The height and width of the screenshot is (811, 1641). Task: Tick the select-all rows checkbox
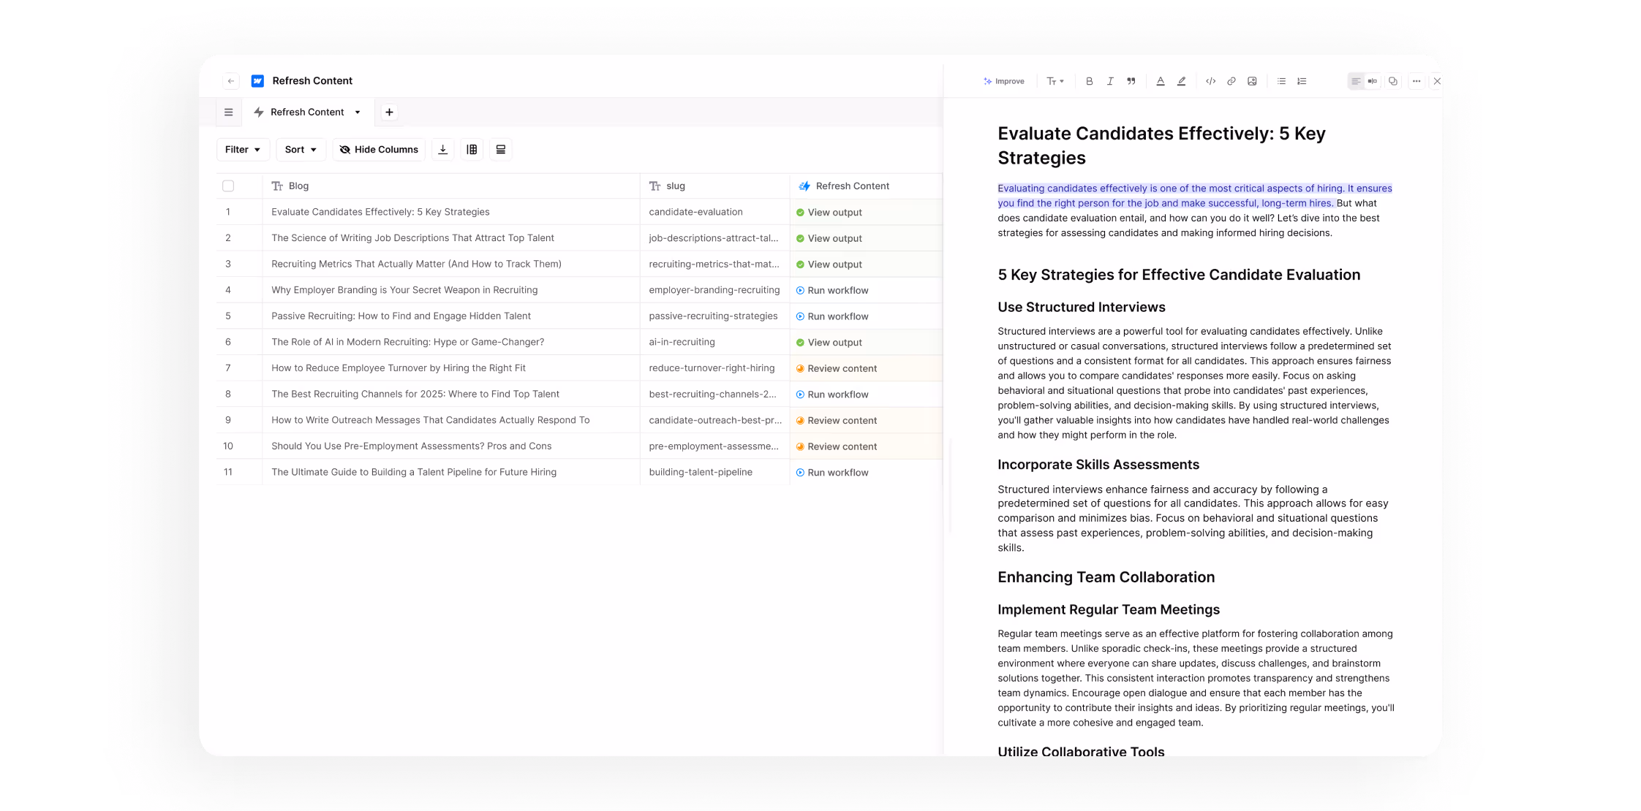tap(228, 186)
